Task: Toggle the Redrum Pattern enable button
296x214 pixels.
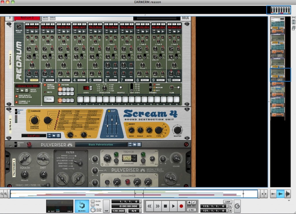Action: (59, 85)
